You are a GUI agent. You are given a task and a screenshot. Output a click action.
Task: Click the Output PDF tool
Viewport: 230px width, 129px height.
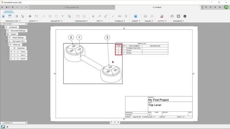162,16
